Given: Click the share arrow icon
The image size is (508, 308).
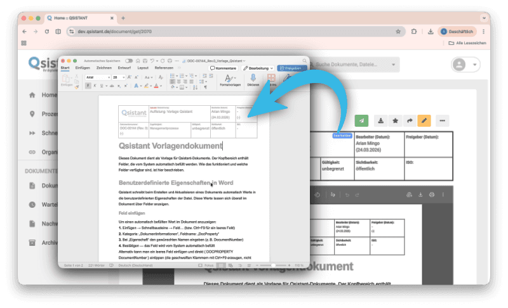Looking at the screenshot, I should [410, 120].
